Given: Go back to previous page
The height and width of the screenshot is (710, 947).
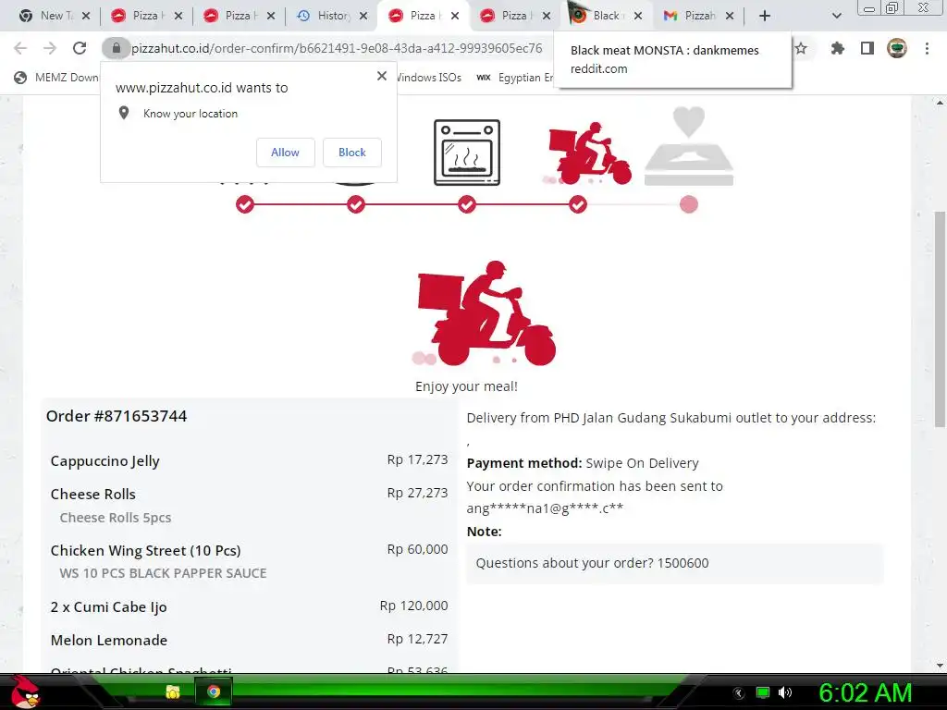Looking at the screenshot, I should point(20,48).
